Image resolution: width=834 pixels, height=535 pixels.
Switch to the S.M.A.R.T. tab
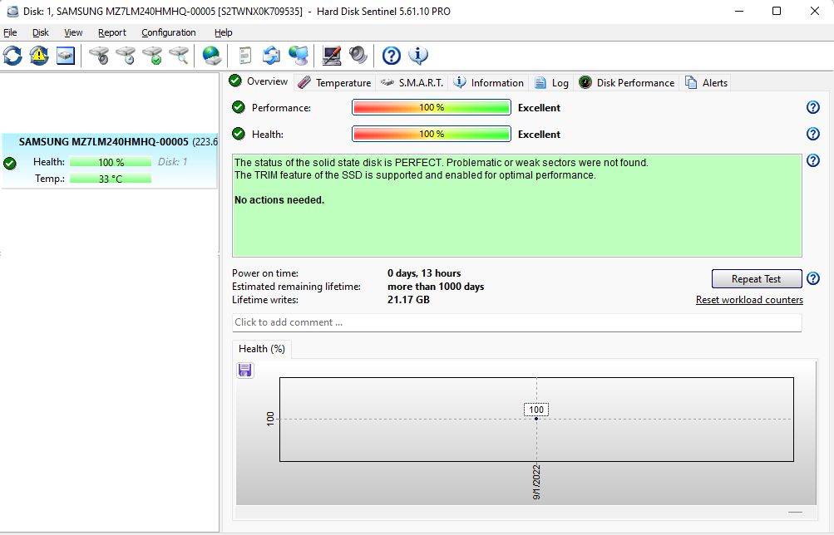(412, 83)
